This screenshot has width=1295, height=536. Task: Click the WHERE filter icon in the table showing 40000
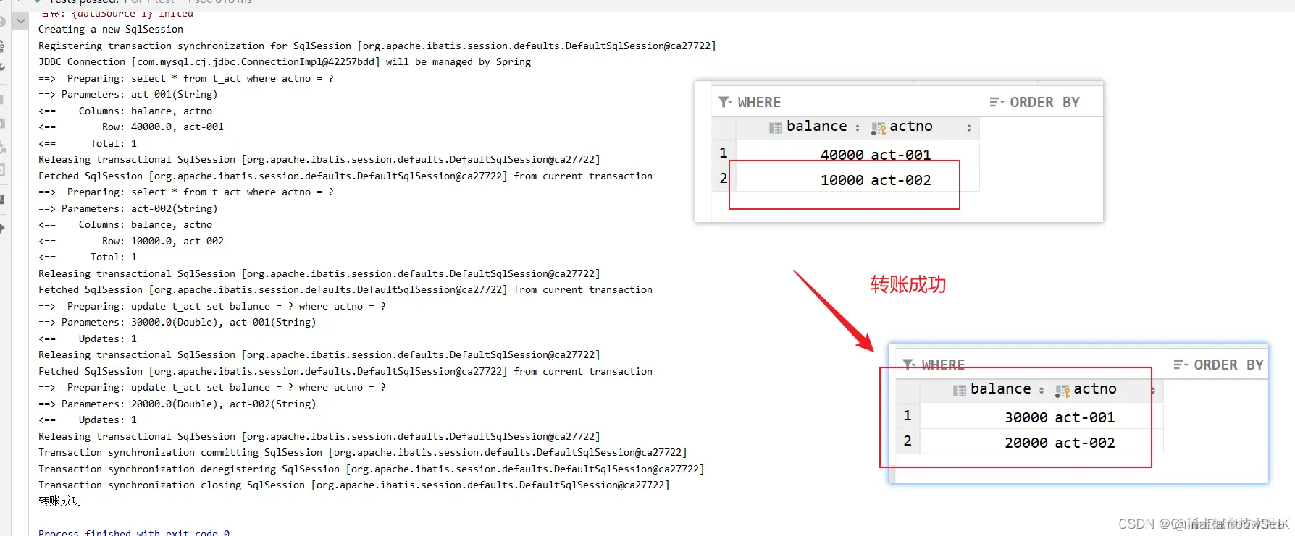pos(725,102)
